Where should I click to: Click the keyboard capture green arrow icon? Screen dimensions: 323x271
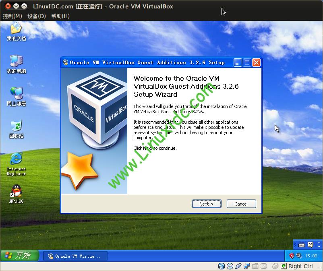coord(284,266)
